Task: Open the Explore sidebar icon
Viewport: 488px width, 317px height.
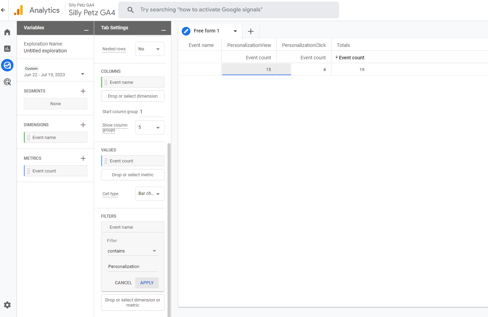Action: (x=7, y=65)
